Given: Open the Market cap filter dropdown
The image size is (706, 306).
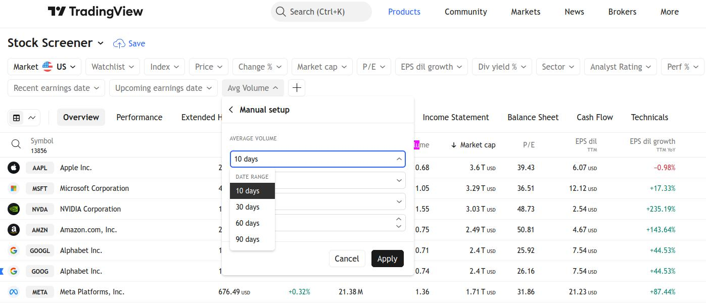Looking at the screenshot, I should pyautogui.click(x=322, y=67).
